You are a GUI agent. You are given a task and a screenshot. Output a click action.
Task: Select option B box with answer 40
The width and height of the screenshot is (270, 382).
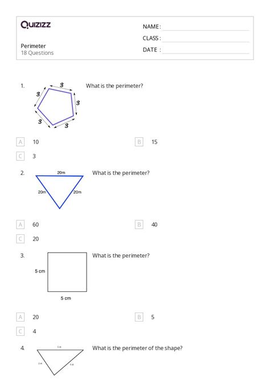[139, 225]
